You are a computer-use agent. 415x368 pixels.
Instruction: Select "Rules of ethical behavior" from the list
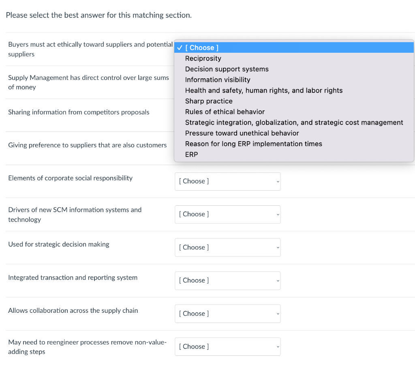[225, 112]
